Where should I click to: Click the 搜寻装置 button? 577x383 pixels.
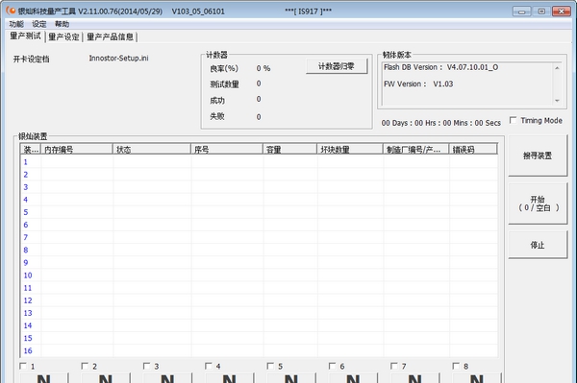pos(538,156)
